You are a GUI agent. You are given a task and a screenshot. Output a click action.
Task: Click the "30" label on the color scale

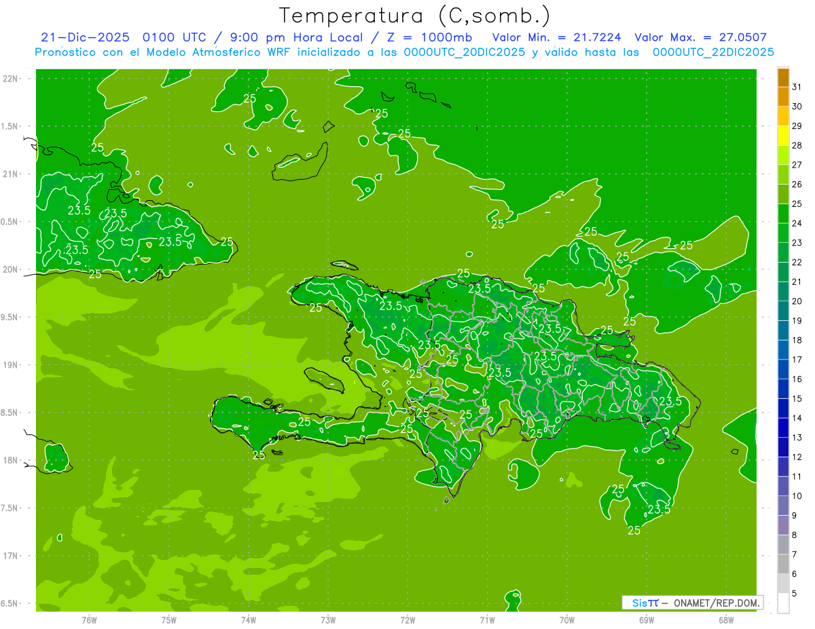pyautogui.click(x=797, y=106)
